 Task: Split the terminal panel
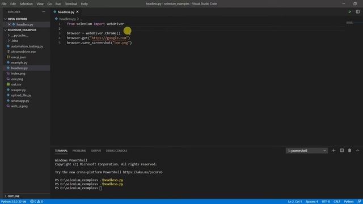[x=341, y=151]
